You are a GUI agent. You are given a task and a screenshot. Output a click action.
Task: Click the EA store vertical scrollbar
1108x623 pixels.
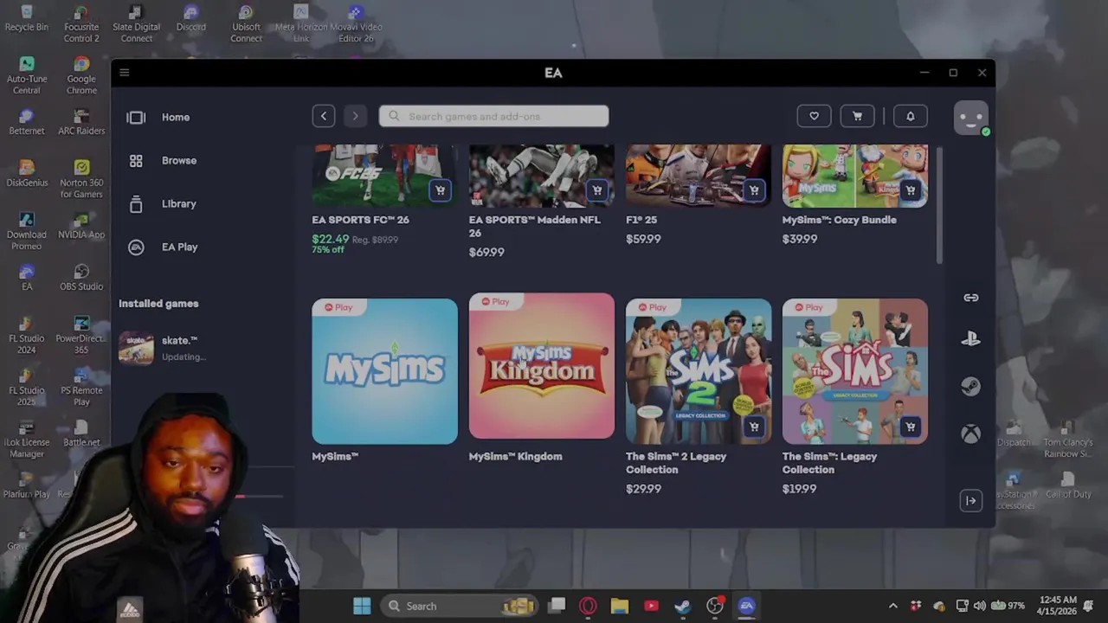[939, 204]
